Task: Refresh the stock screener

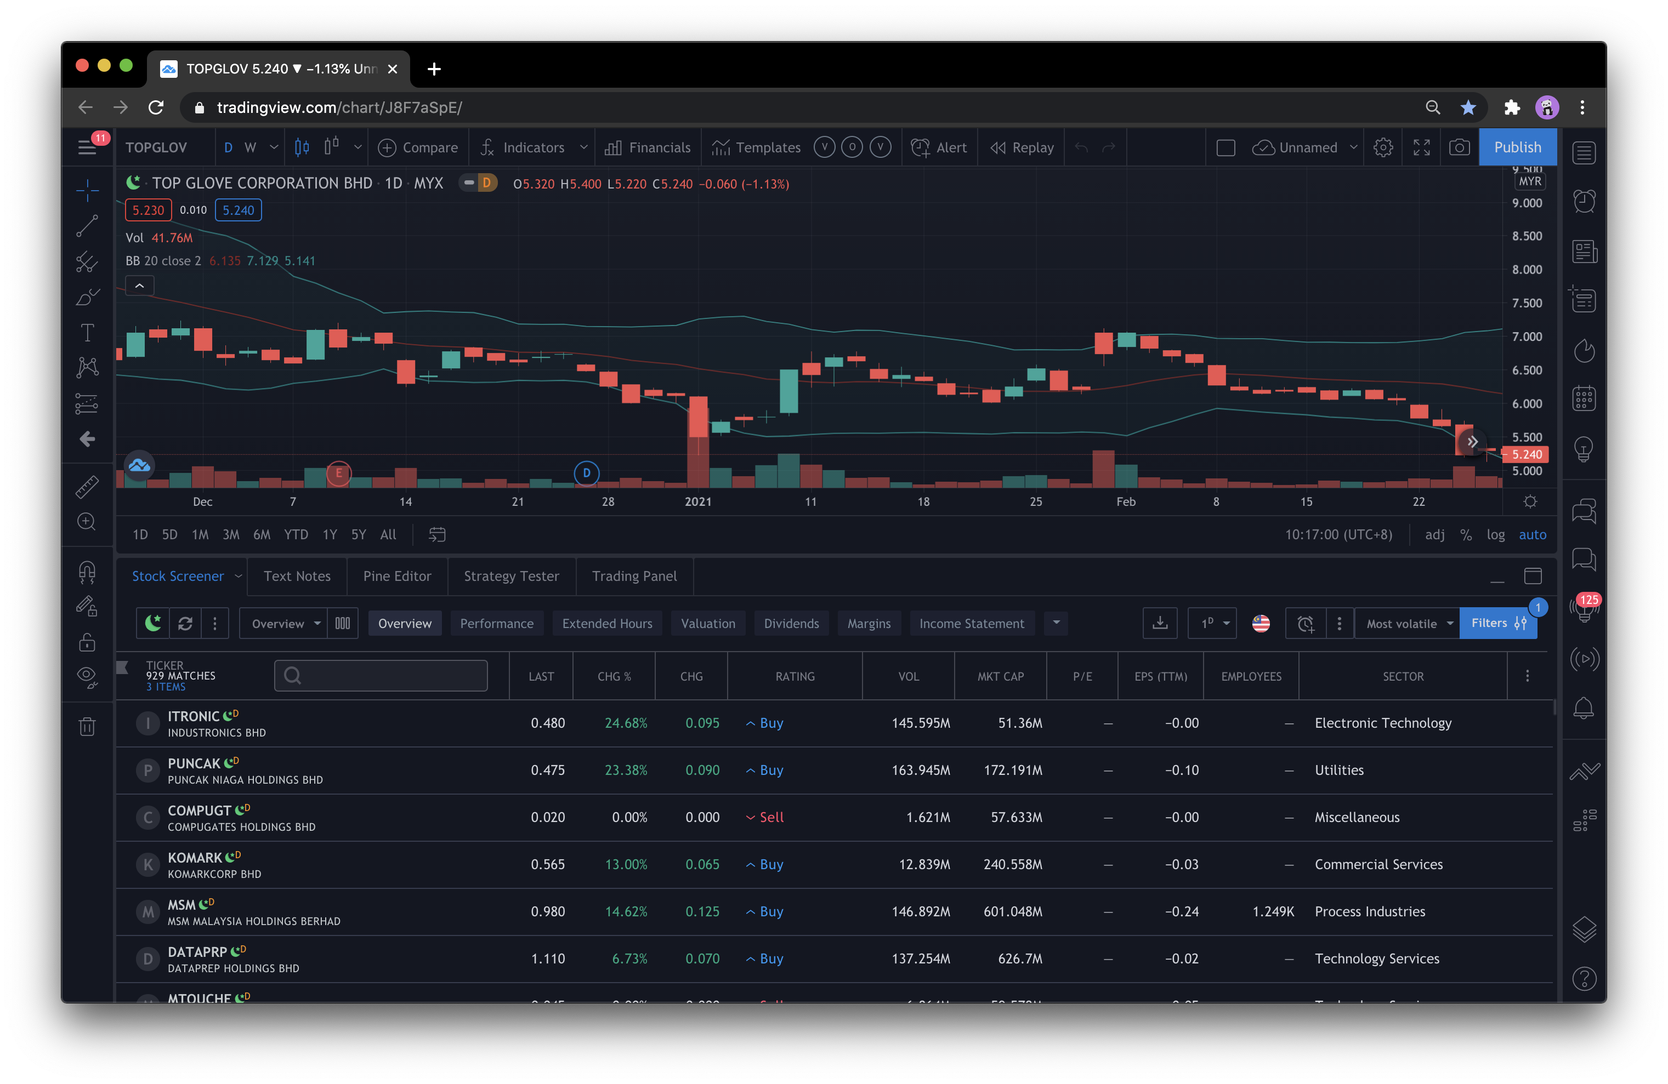Action: pyautogui.click(x=185, y=623)
